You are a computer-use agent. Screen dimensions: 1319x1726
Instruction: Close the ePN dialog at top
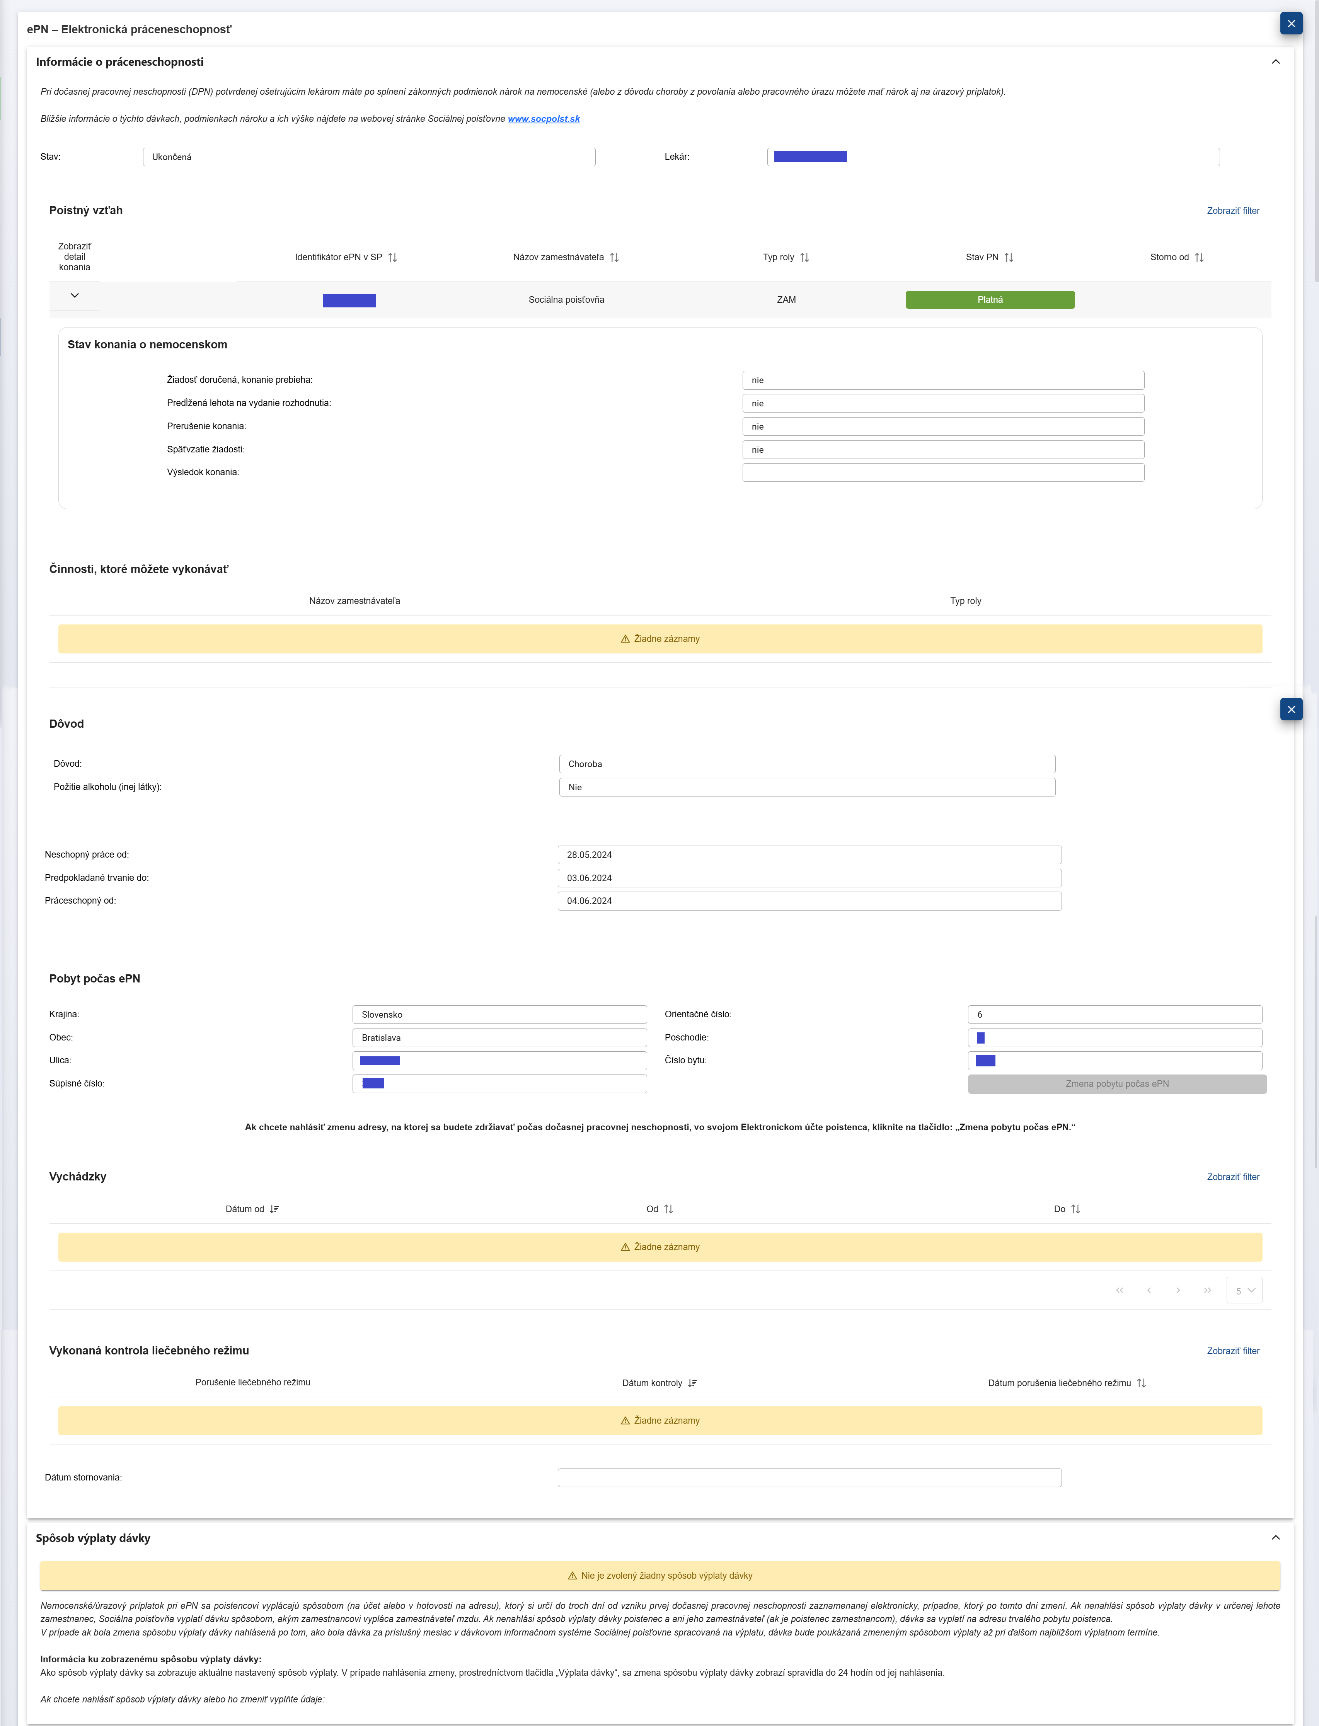(x=1291, y=24)
